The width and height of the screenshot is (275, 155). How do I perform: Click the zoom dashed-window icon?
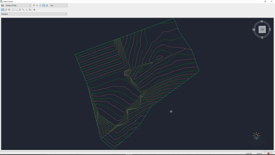[17, 10]
